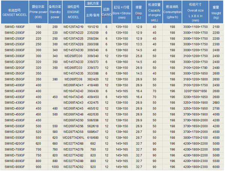This screenshot has width=225, height=171.
Task: Select the SMWD-620GF model cell
Action: [15, 144]
